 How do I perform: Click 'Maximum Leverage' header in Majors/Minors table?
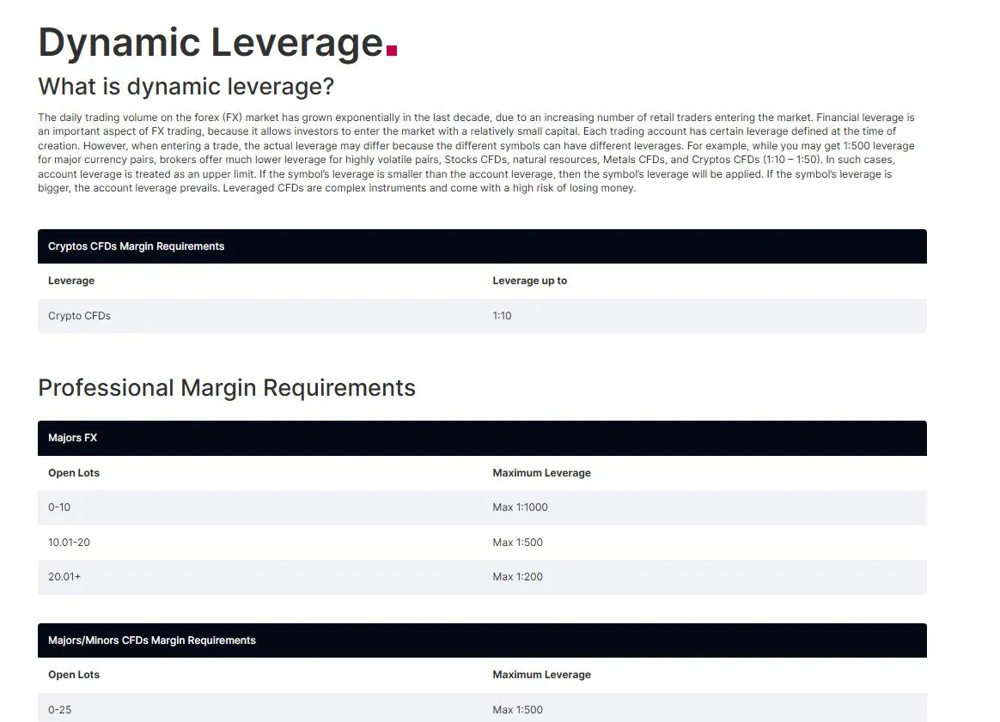coord(541,675)
